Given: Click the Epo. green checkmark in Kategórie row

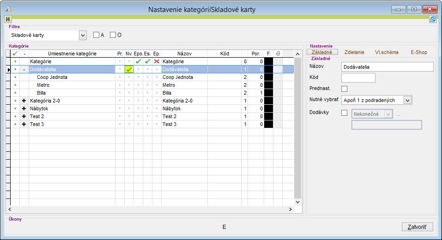Looking at the screenshot, I should tap(138, 61).
